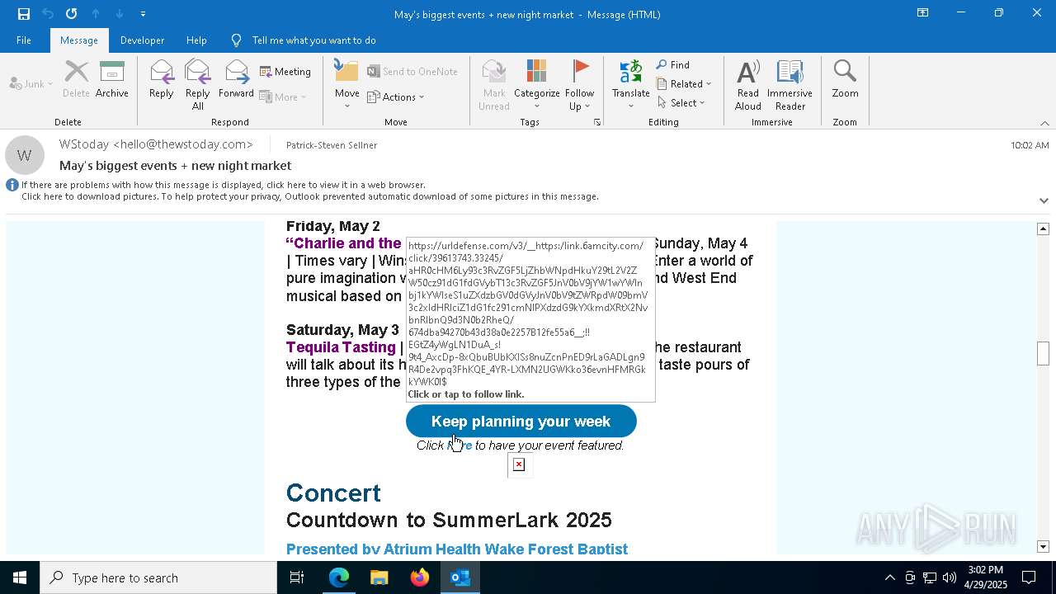
Task: Click the view in web browser info message
Action: [224, 185]
